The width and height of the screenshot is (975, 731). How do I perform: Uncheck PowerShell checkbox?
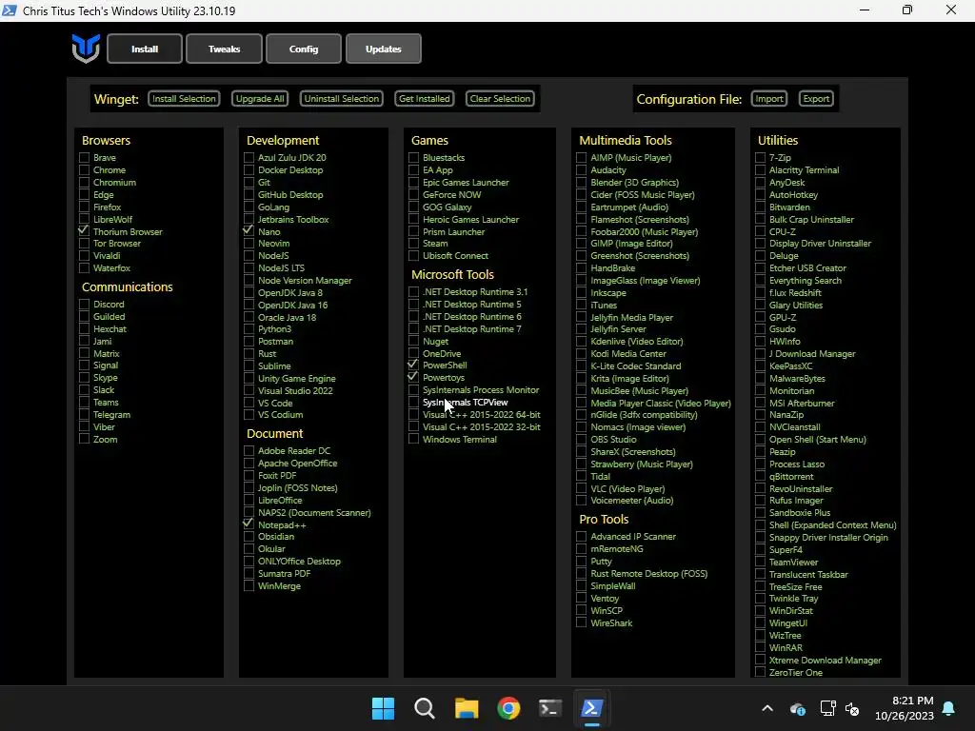[x=413, y=365]
